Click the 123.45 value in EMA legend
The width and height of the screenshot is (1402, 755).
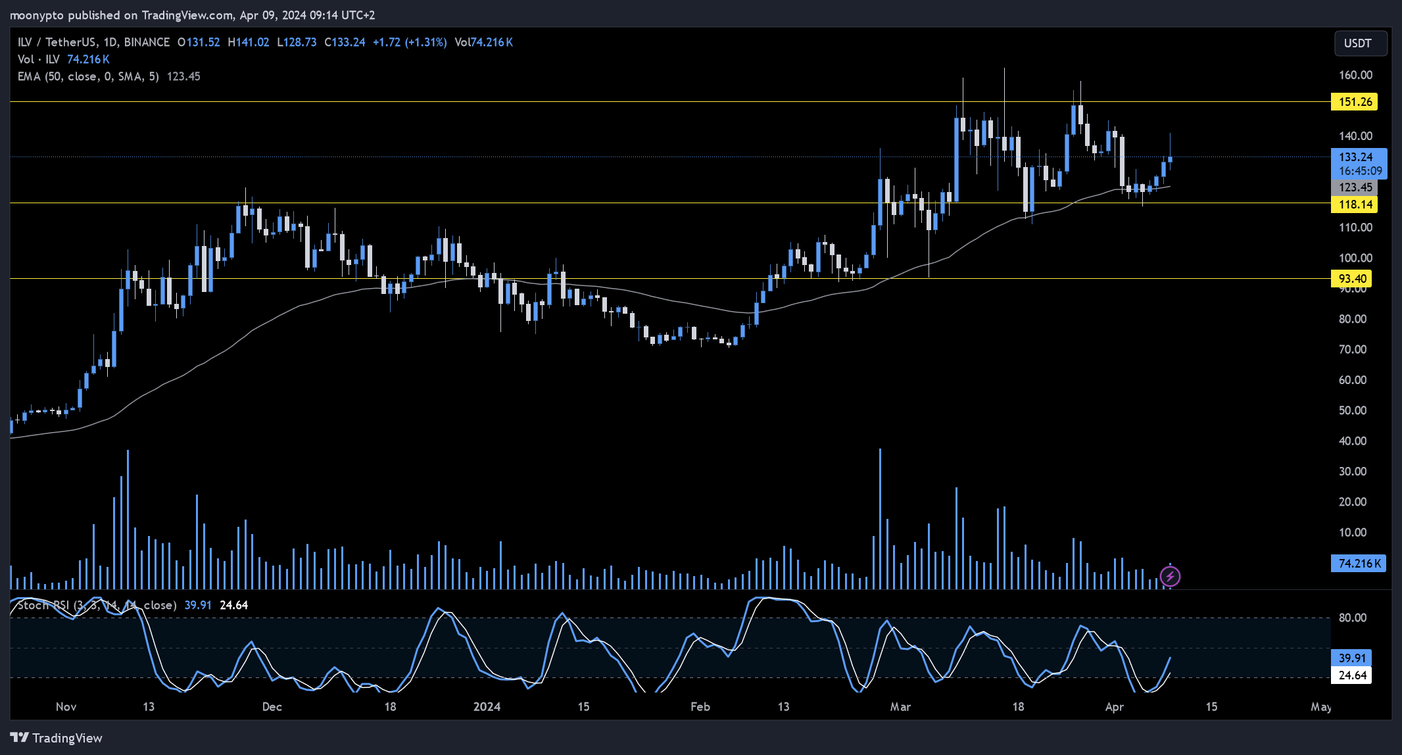[x=183, y=76]
